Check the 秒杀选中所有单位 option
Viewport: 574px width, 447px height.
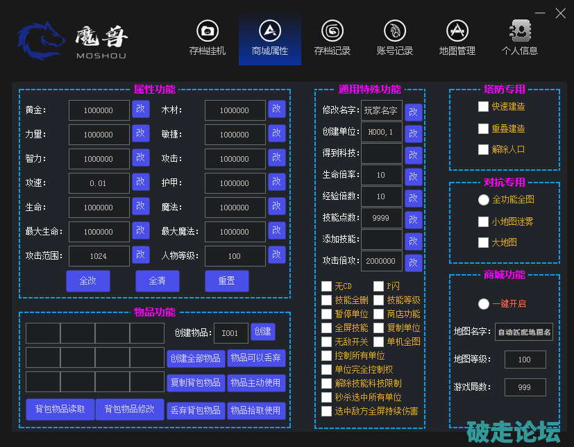coord(327,398)
